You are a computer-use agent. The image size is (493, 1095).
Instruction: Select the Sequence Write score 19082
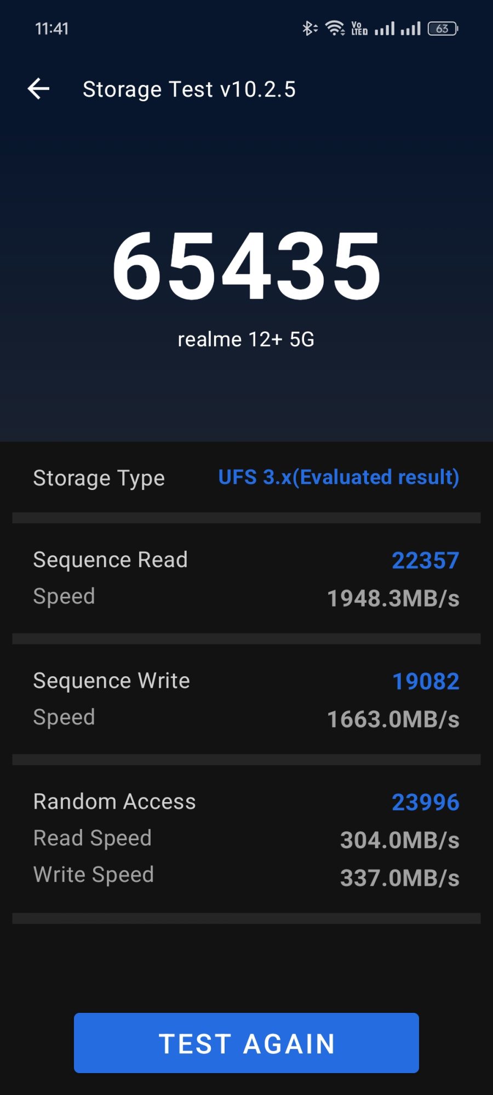(426, 682)
